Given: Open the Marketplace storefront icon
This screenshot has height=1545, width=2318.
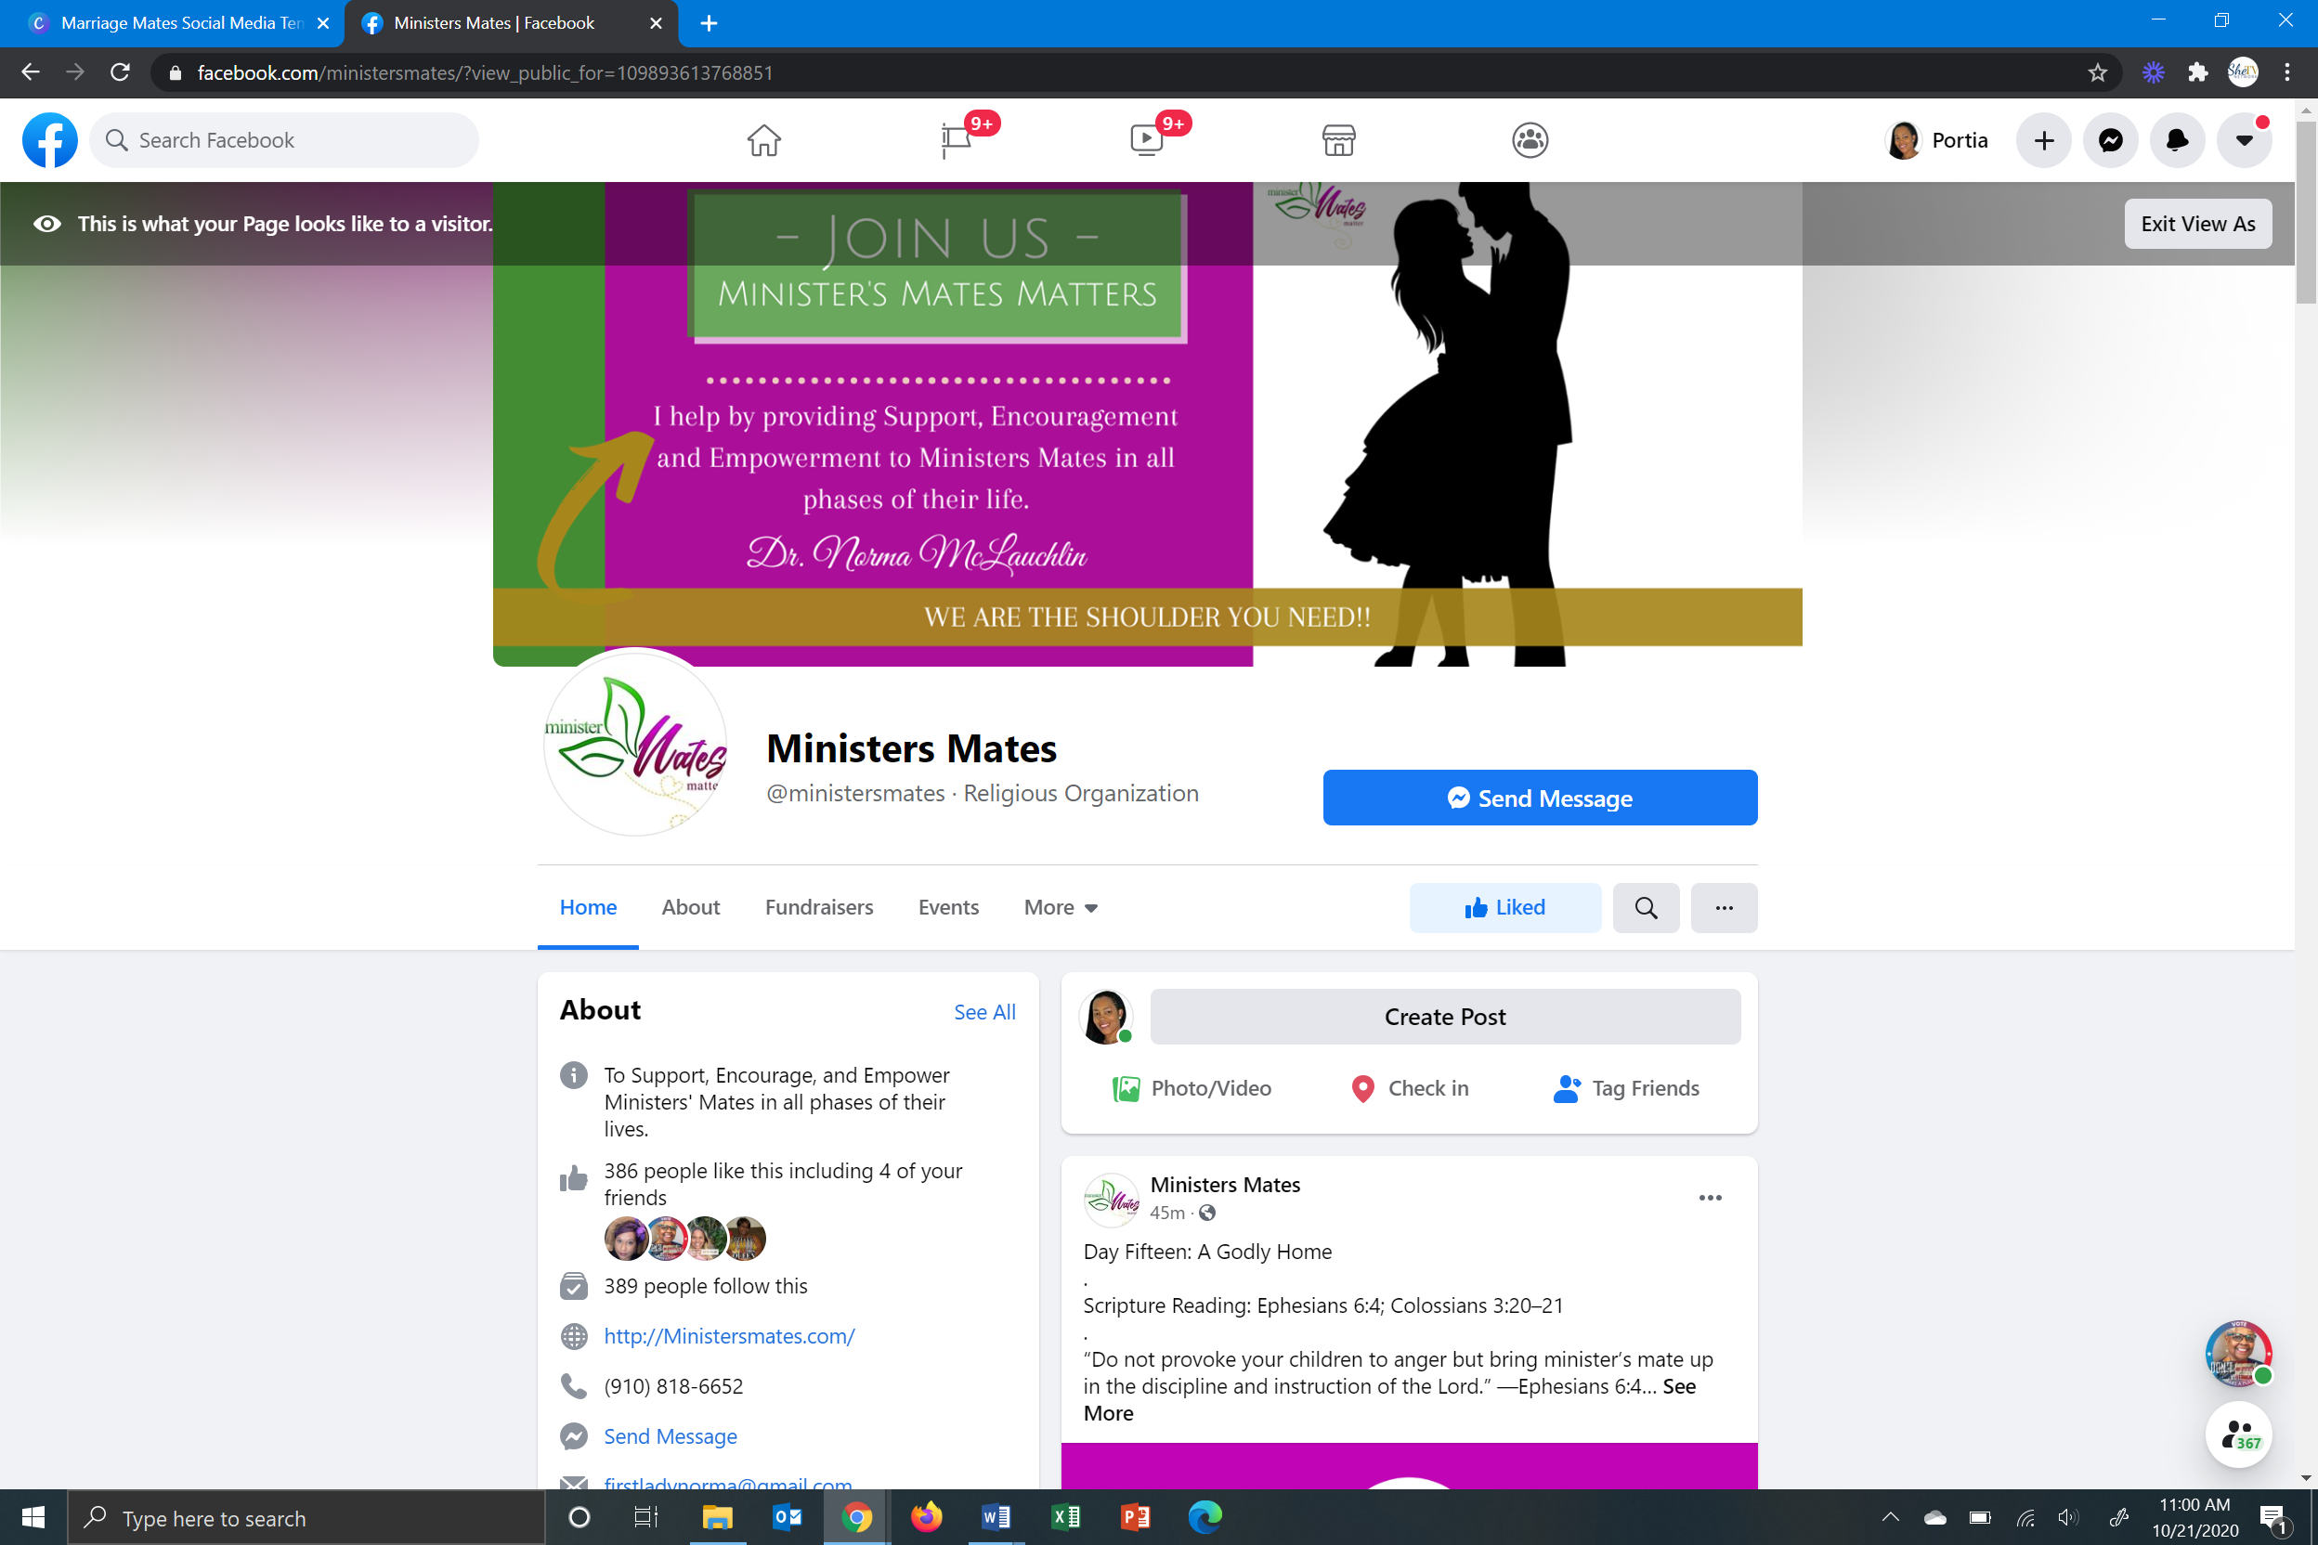Looking at the screenshot, I should 1338,140.
